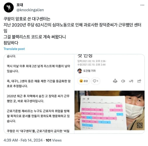Open the @knockingalien handle link

(30, 10)
